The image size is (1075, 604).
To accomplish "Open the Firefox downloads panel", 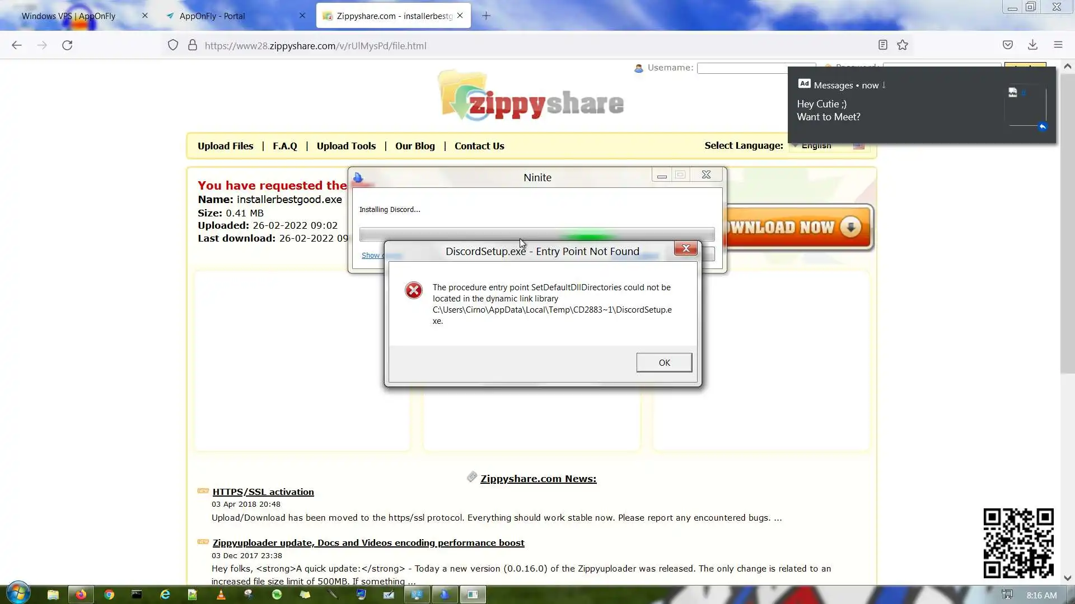I will [1032, 45].
